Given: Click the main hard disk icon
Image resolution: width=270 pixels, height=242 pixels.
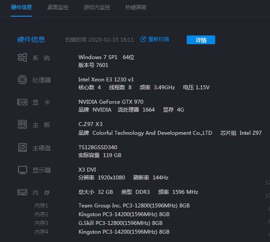Looking at the screenshot, I should click(x=22, y=147).
